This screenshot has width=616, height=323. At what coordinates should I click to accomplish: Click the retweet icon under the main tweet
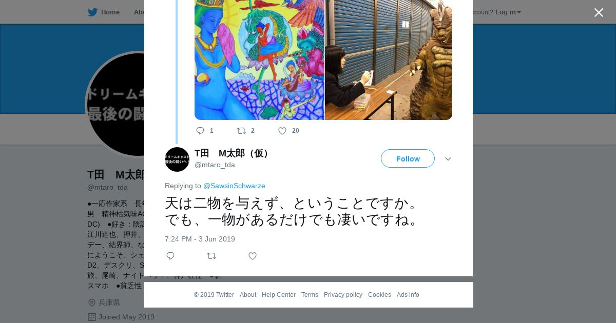tap(211, 256)
